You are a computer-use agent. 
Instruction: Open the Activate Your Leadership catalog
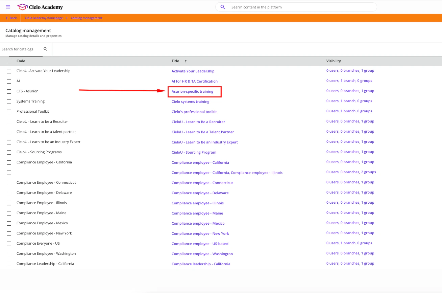[193, 71]
